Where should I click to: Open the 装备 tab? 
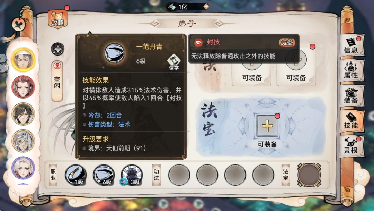(x=351, y=96)
